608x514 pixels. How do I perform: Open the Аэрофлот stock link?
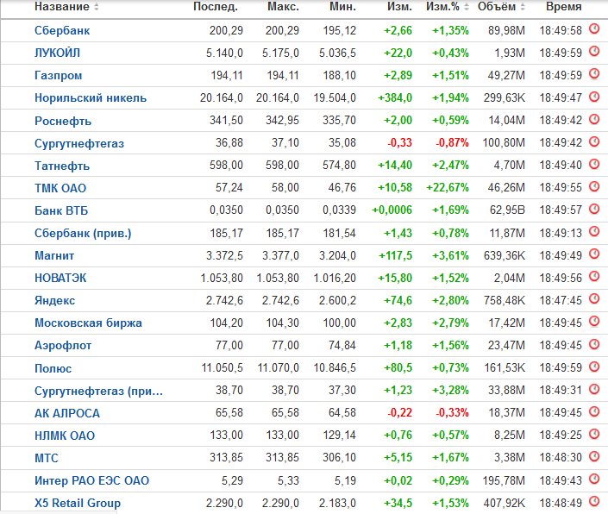point(63,345)
